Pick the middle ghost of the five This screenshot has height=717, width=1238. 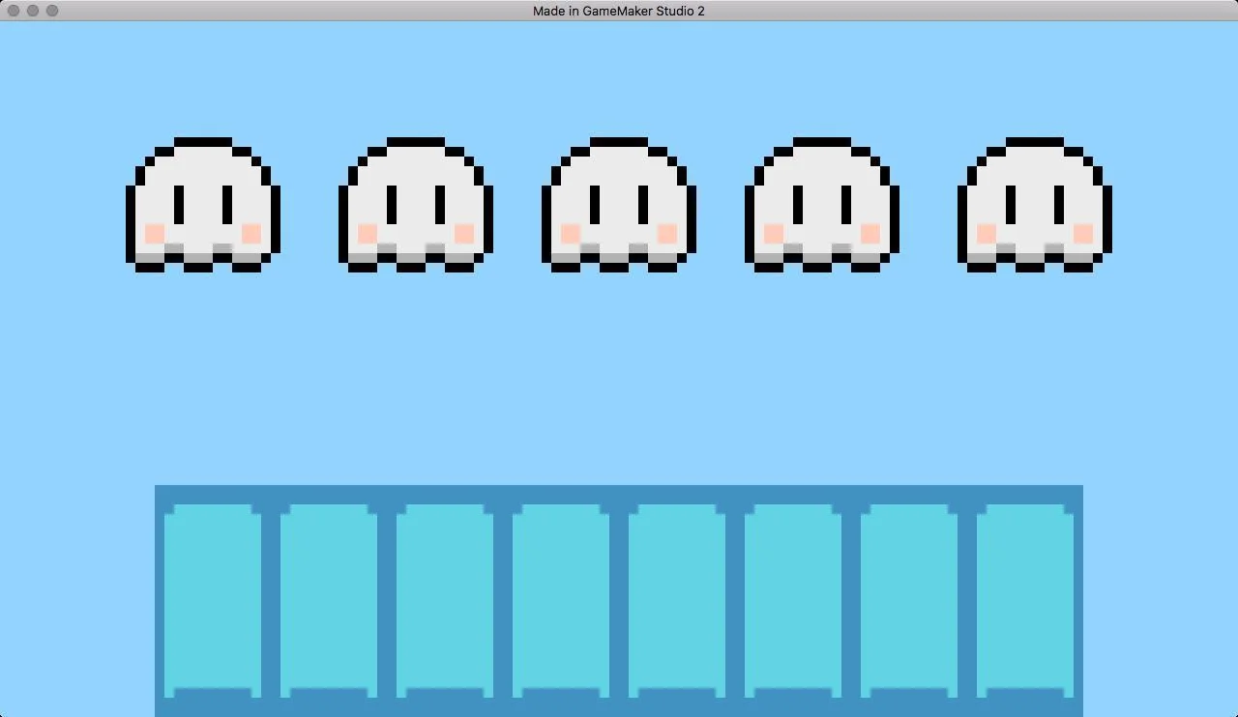(x=619, y=205)
